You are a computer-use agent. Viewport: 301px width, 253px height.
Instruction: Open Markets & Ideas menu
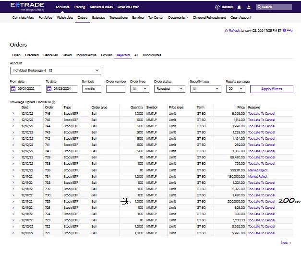[101, 7]
